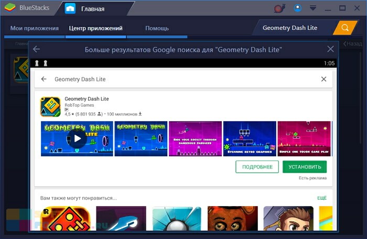This screenshot has width=367, height=239.
Task: Click the Главная home tab icon
Action: point(70,9)
